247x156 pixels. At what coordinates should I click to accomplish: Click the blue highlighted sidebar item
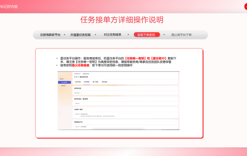[x=65, y=82]
